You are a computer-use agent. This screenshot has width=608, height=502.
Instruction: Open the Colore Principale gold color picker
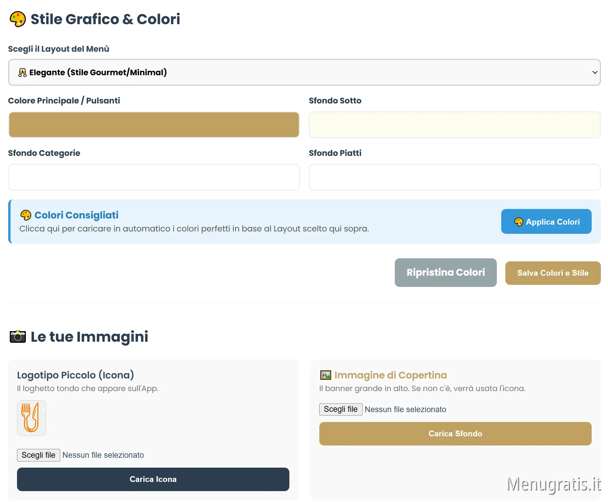pos(154,125)
